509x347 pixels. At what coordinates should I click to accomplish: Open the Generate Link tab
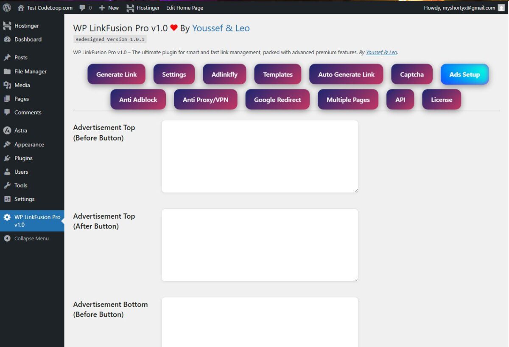pyautogui.click(x=117, y=75)
